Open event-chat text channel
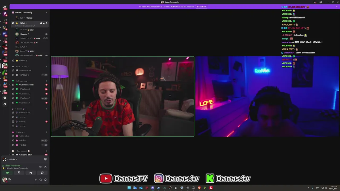The height and width of the screenshot is (191, 340). [x=29, y=112]
